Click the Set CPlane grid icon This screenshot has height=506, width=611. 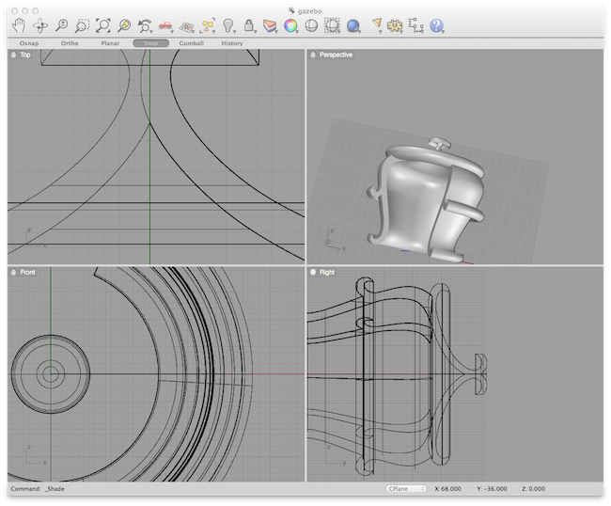[187, 26]
